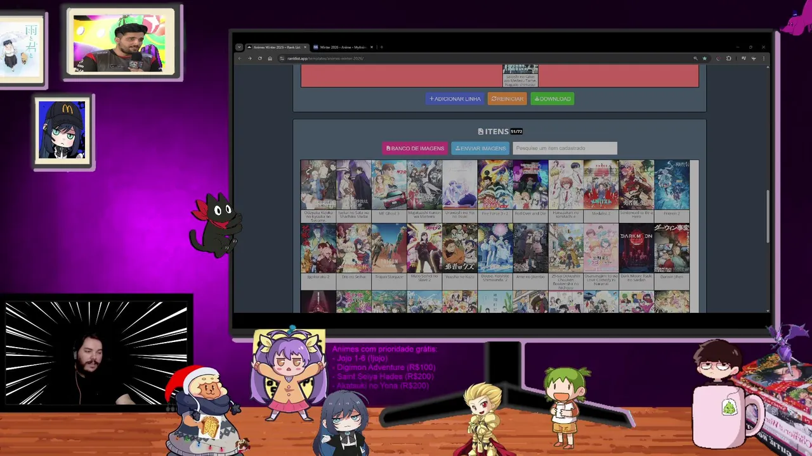
Task: Click the Sasoshi no Saiko item in red row
Action: pos(520,75)
